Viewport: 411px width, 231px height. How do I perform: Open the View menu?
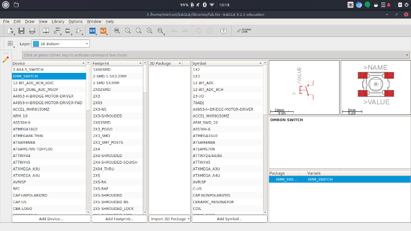click(43, 22)
